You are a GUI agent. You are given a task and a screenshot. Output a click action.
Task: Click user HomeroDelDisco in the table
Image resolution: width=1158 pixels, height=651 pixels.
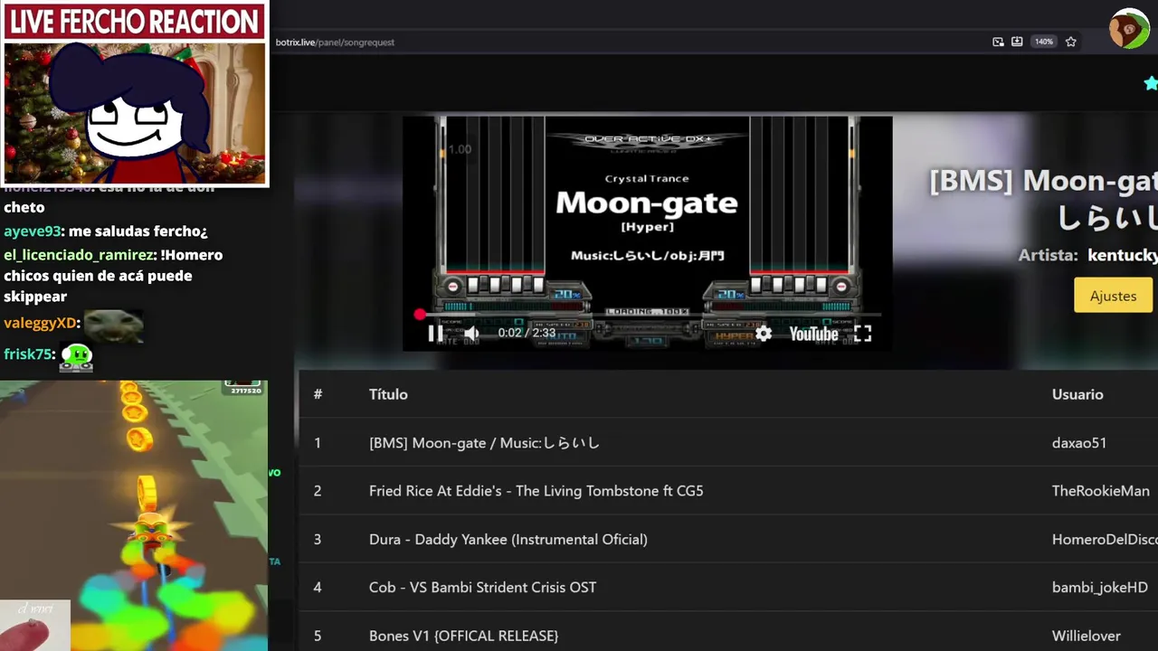[x=1105, y=540]
